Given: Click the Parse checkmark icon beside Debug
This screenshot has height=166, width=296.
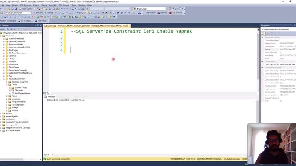Looking at the screenshot, I should click(59, 13).
